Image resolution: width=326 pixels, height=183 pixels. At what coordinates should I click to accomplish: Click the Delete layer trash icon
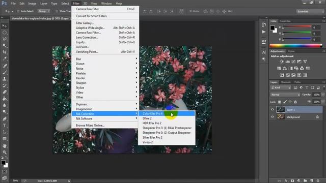pos(318,181)
